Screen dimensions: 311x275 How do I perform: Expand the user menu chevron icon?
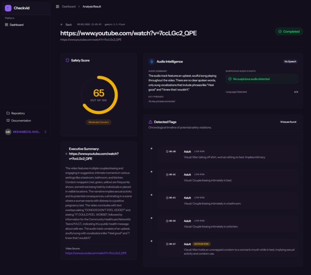click(x=46, y=132)
